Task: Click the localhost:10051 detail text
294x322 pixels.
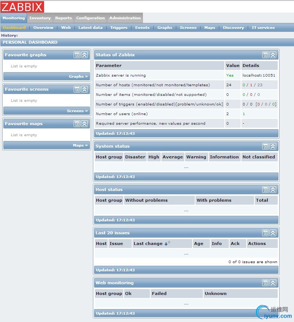Action: tap(259, 76)
